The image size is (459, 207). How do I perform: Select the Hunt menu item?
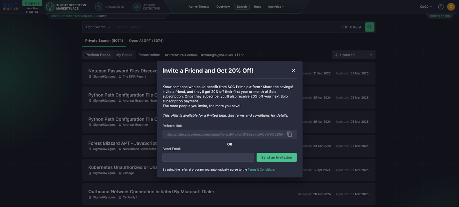point(257,7)
